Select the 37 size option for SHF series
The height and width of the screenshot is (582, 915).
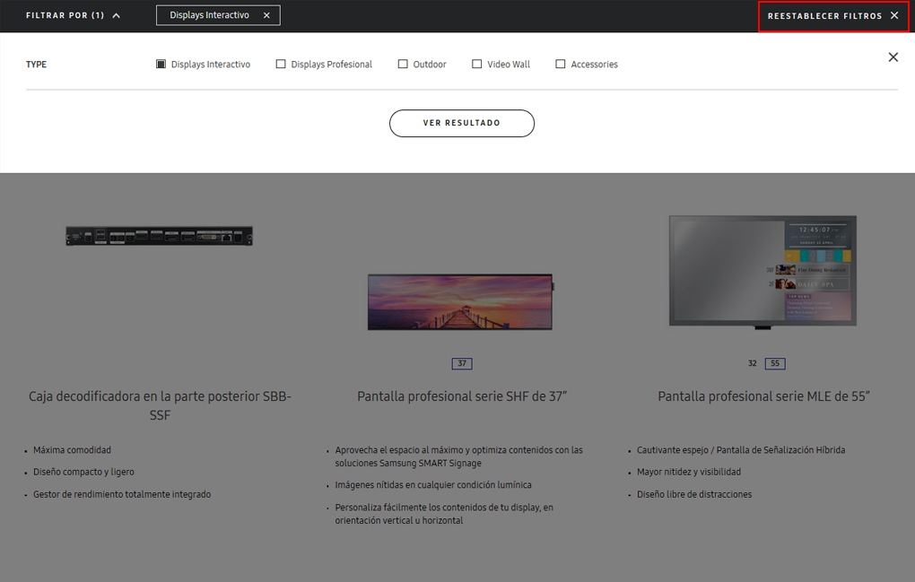[462, 363]
